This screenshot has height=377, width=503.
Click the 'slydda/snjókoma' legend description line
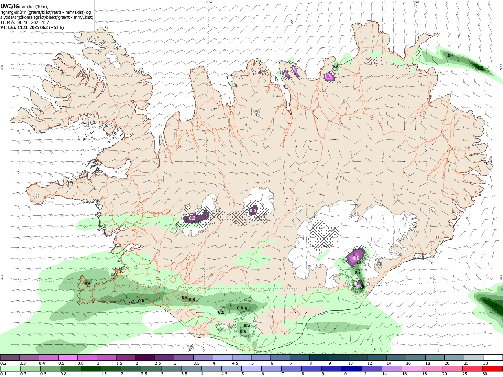47,17
